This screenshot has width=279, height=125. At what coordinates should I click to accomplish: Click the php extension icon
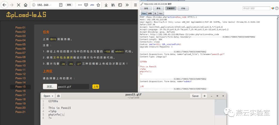click(x=92, y=5)
